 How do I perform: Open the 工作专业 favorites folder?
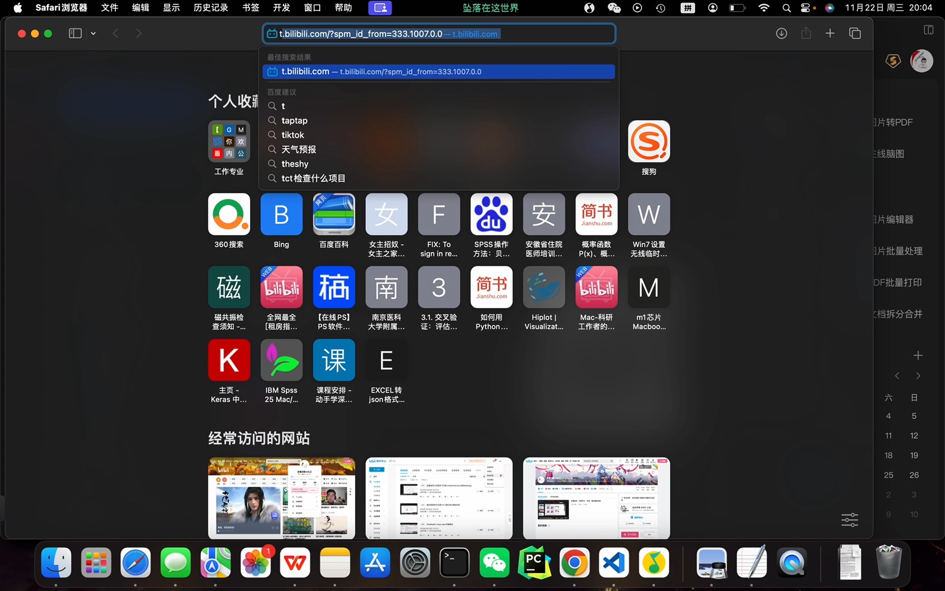pos(229,142)
